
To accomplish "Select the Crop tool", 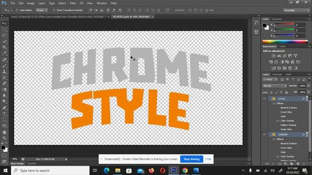I will point(4,47).
